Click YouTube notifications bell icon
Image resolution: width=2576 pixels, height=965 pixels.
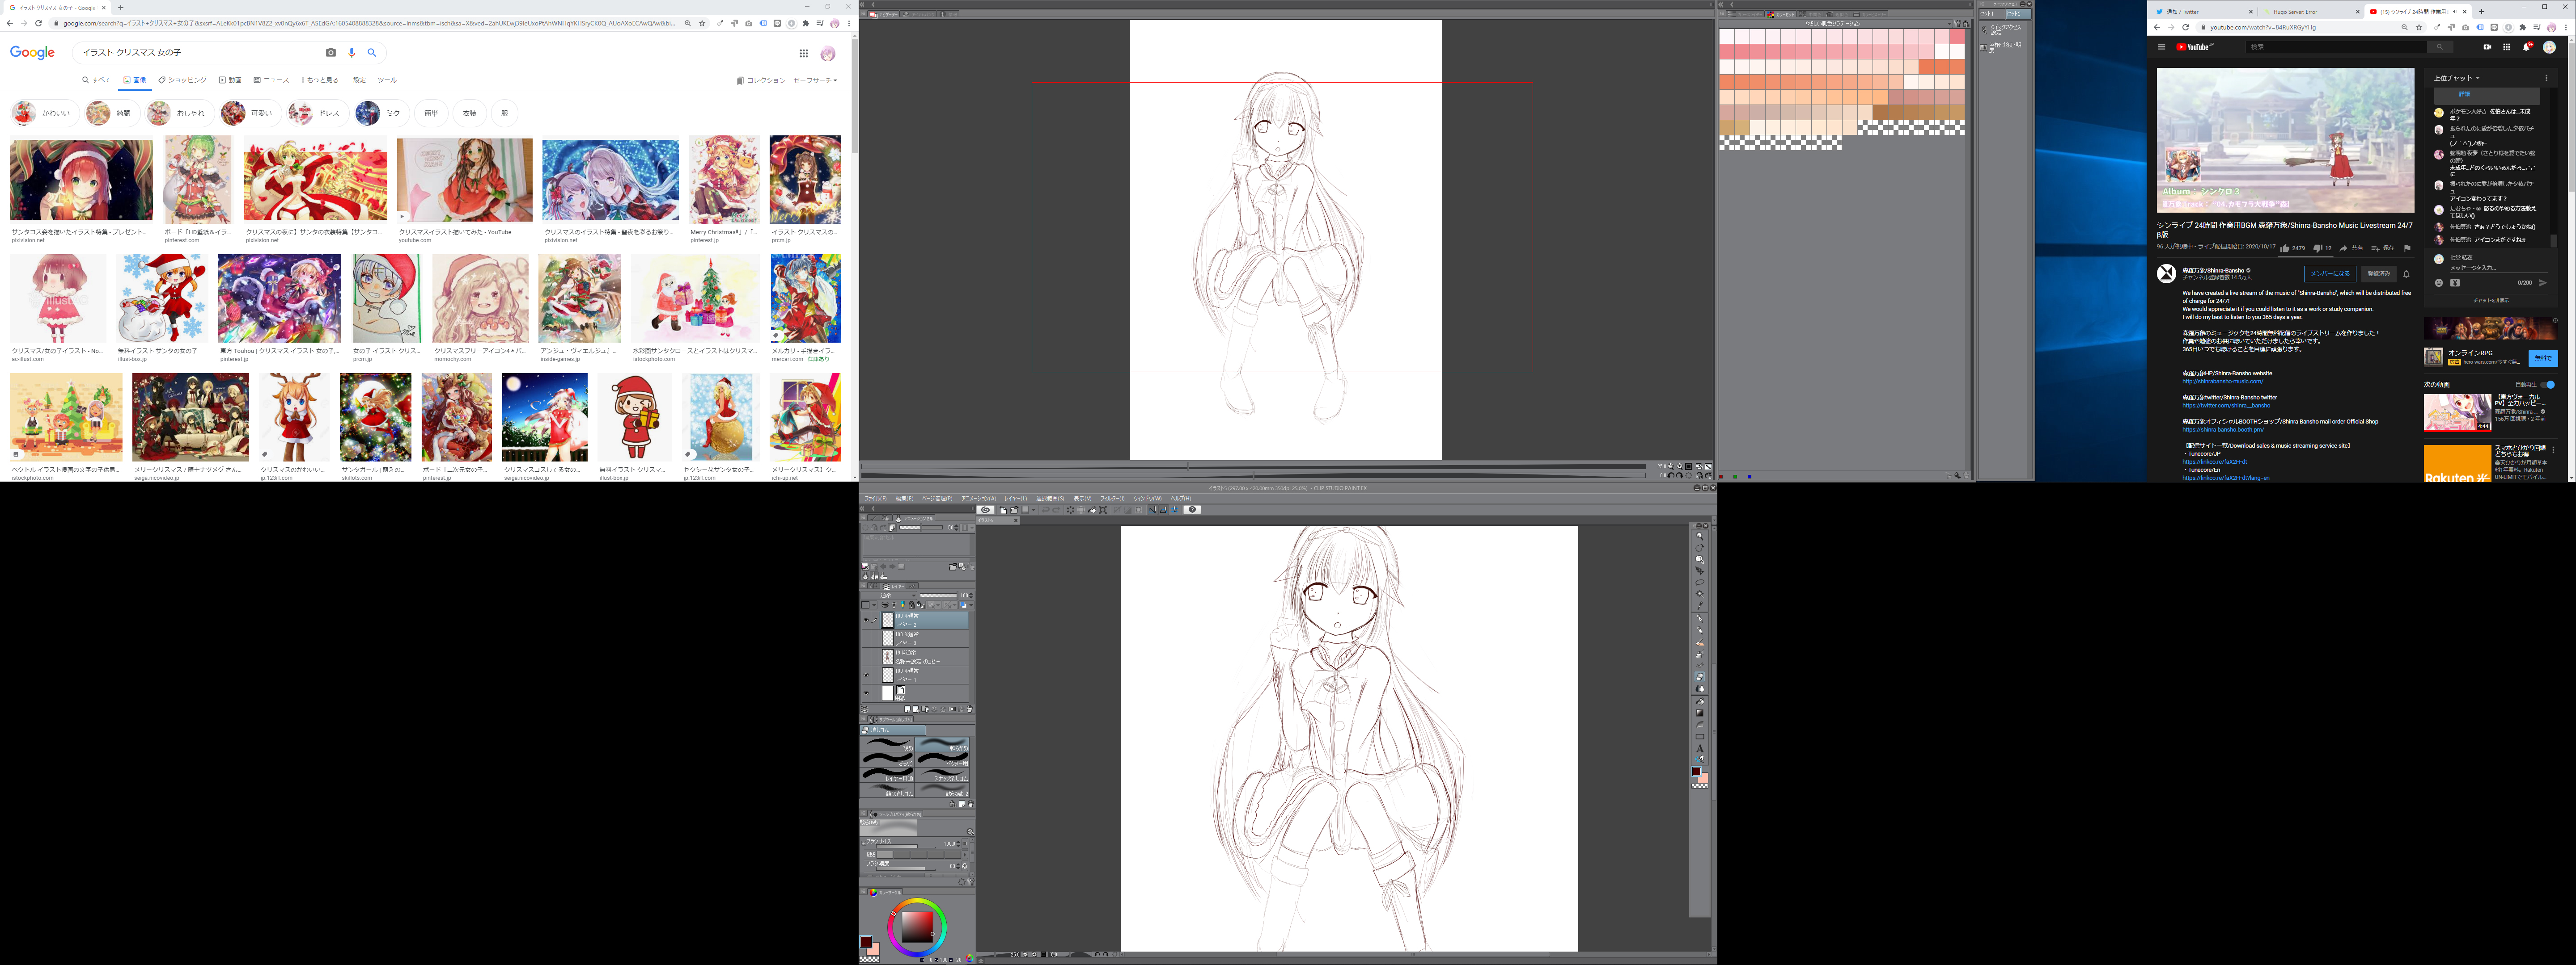[x=2527, y=47]
